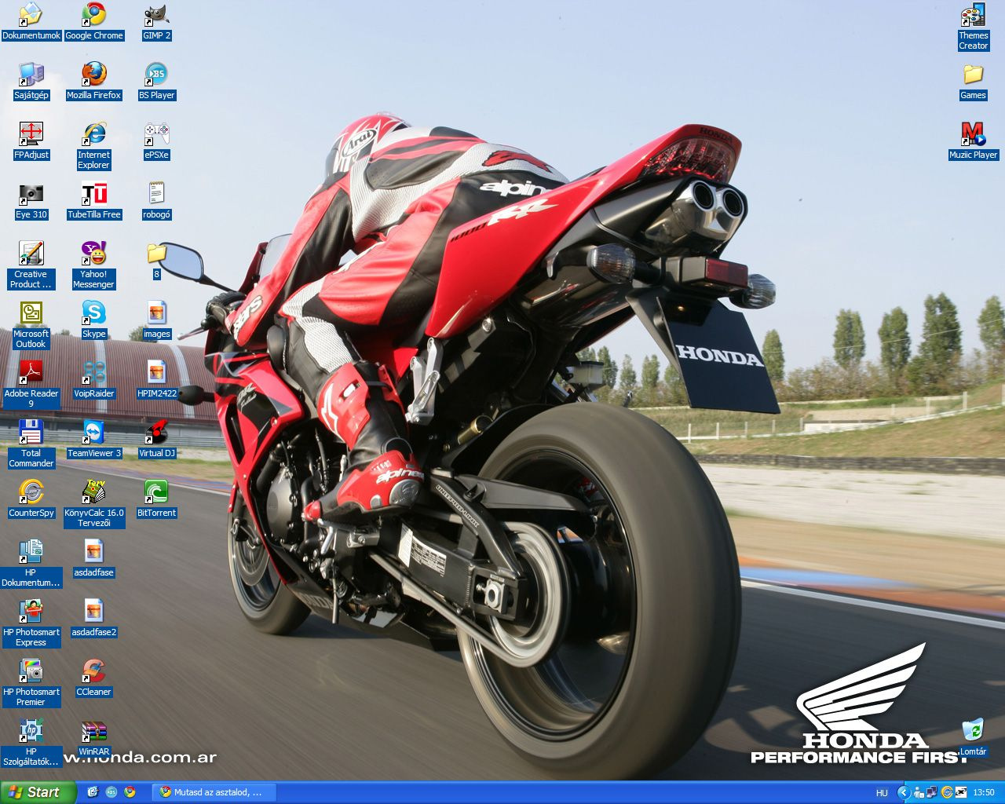
Task: Open the HP Dokumentum shortcut
Action: coord(31,564)
